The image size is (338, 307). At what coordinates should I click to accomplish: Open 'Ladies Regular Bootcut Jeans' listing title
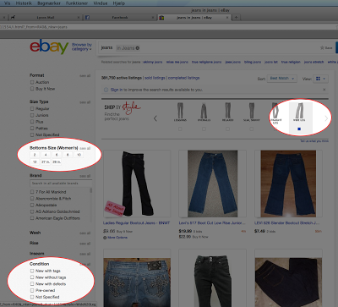pos(136,223)
